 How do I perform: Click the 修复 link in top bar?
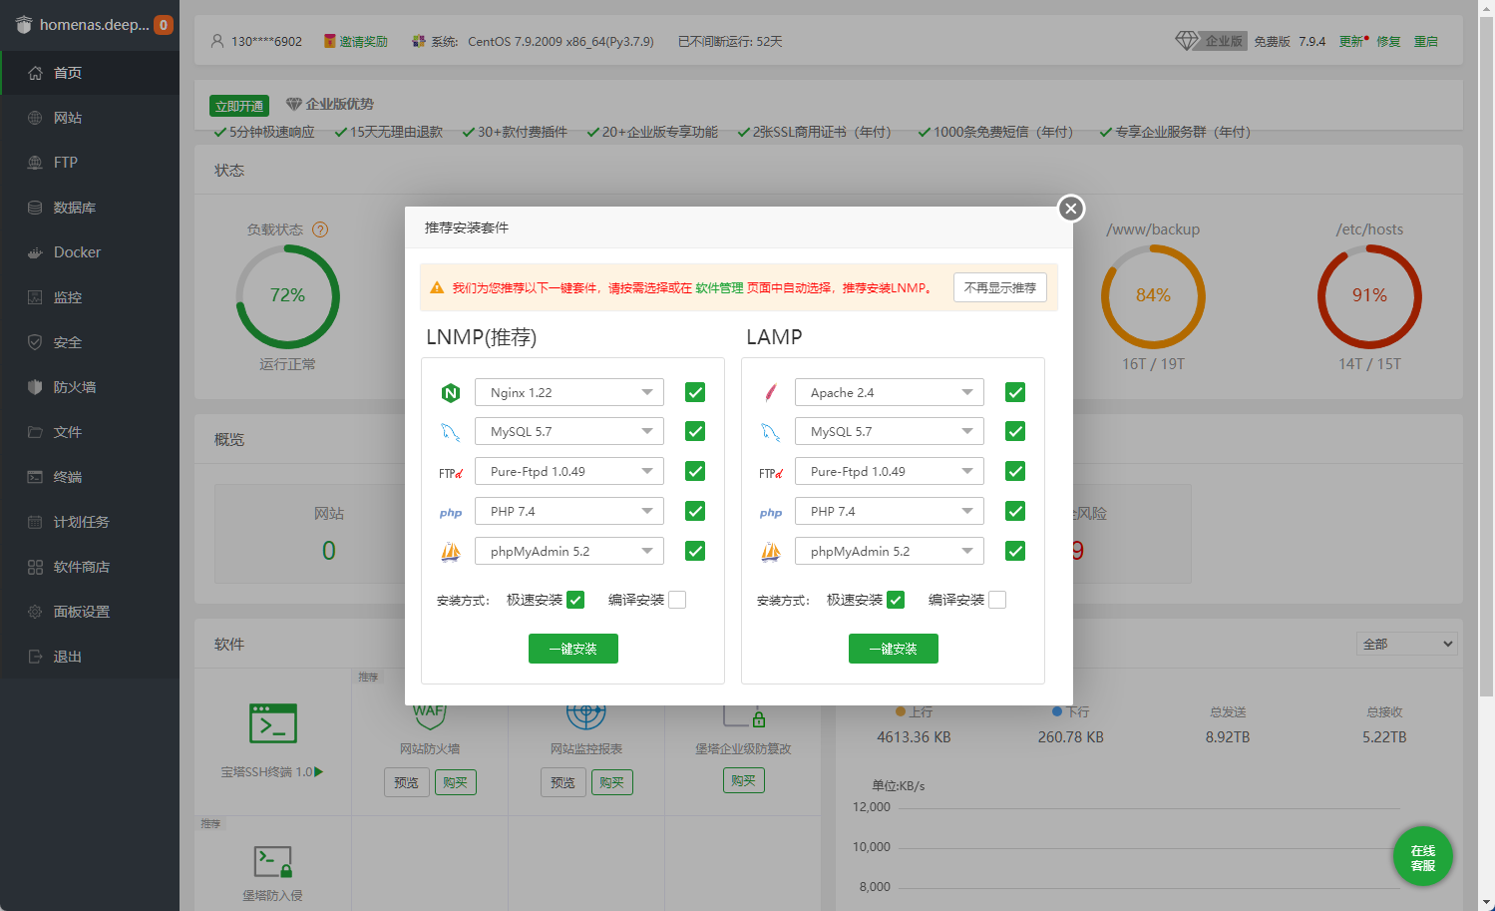(1388, 41)
